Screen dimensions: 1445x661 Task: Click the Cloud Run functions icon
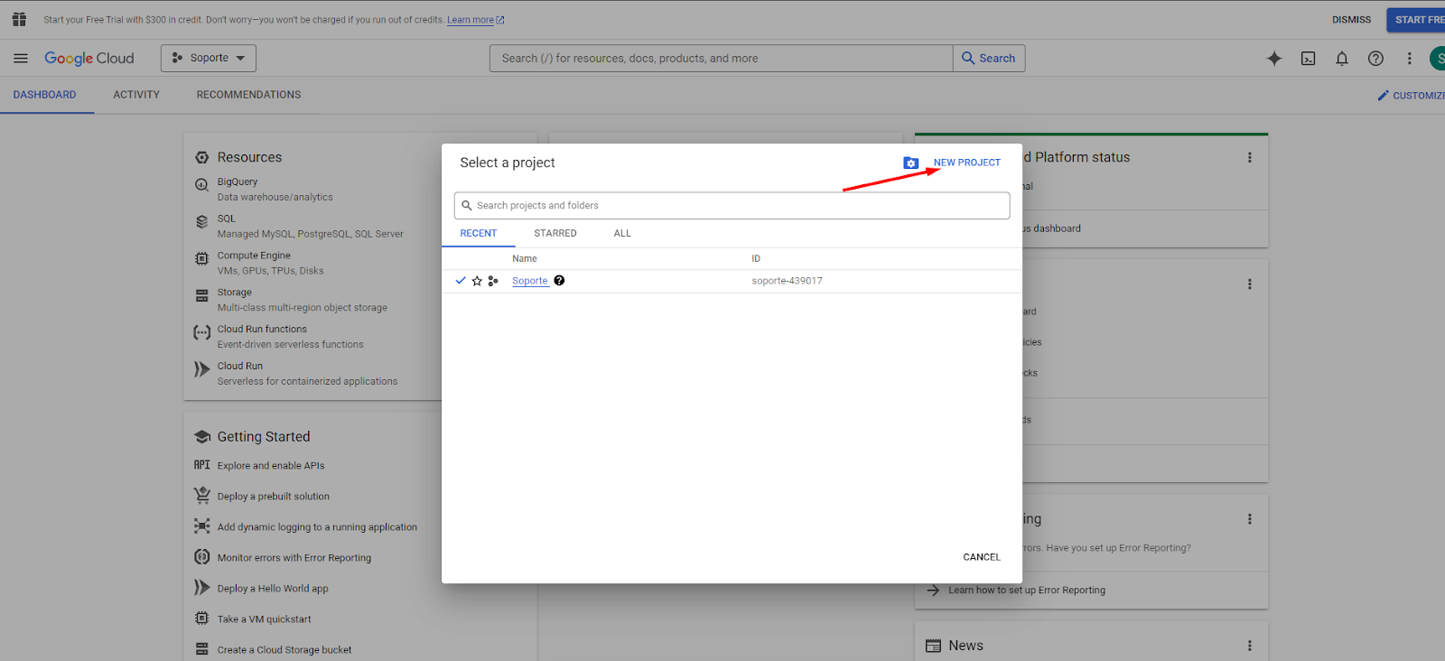point(202,332)
